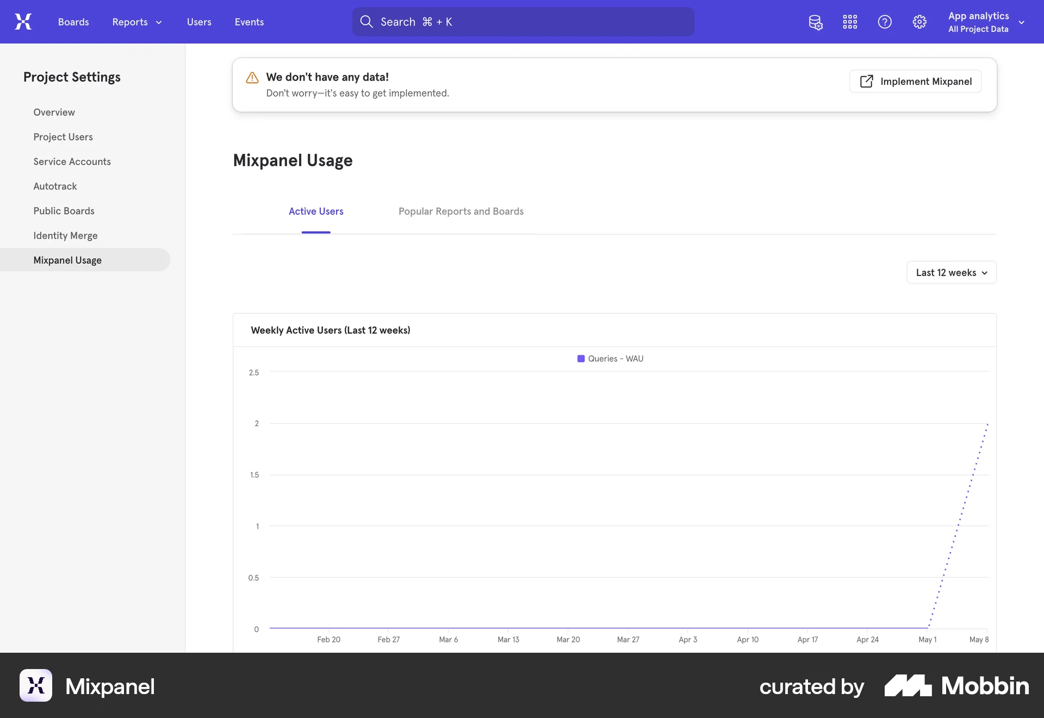Screen dimensions: 1044x718
Task: Click external link icon on Implement Mixpanel
Action: tap(867, 82)
